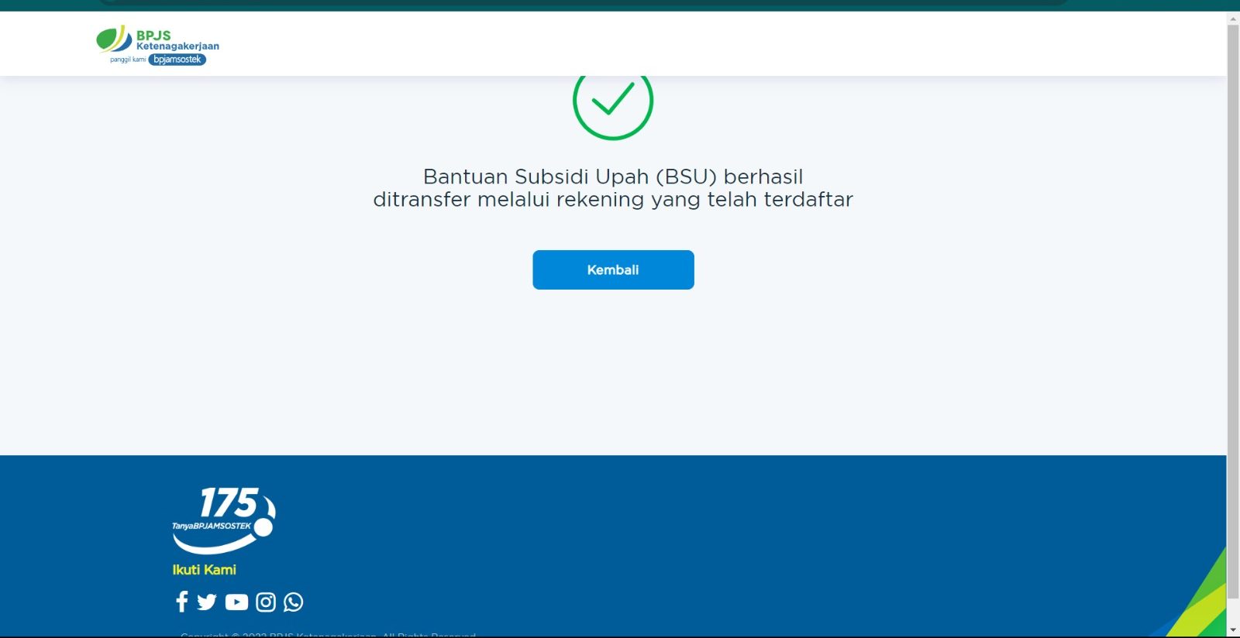This screenshot has width=1240, height=638.
Task: Open the YouTube channel icon
Action: (236, 602)
